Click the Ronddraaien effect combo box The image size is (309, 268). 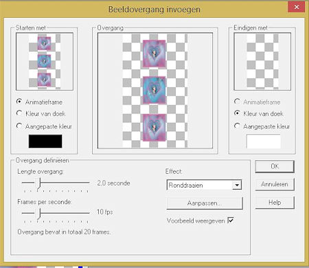(204, 185)
